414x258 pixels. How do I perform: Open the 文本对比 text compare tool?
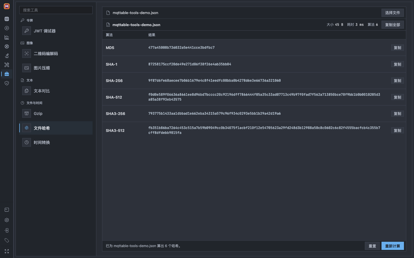tap(56, 91)
